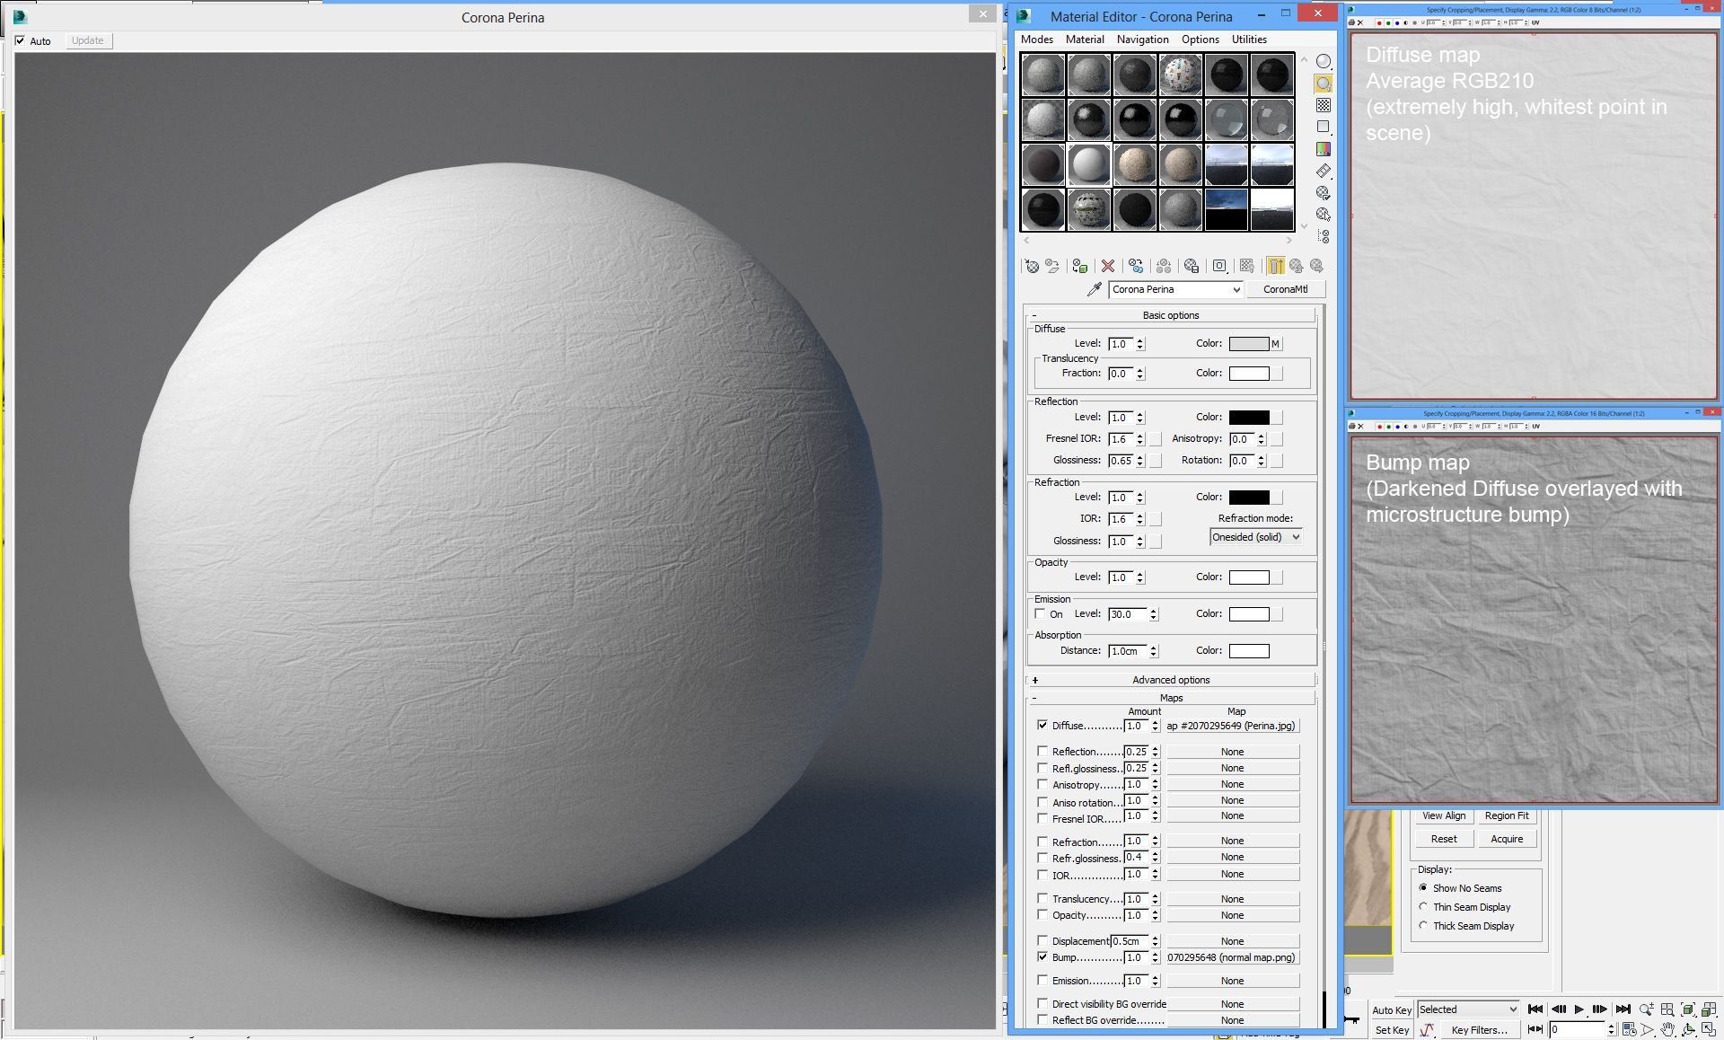Enable the Emission On checkbox
1724x1040 pixels.
coord(1041,614)
